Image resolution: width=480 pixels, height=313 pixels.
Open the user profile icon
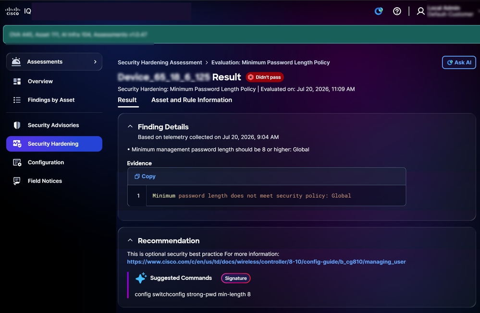click(421, 12)
